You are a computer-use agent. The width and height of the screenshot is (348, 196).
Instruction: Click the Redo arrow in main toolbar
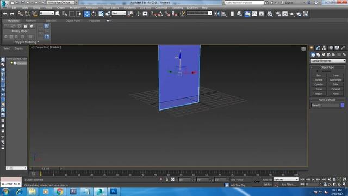click(12, 14)
